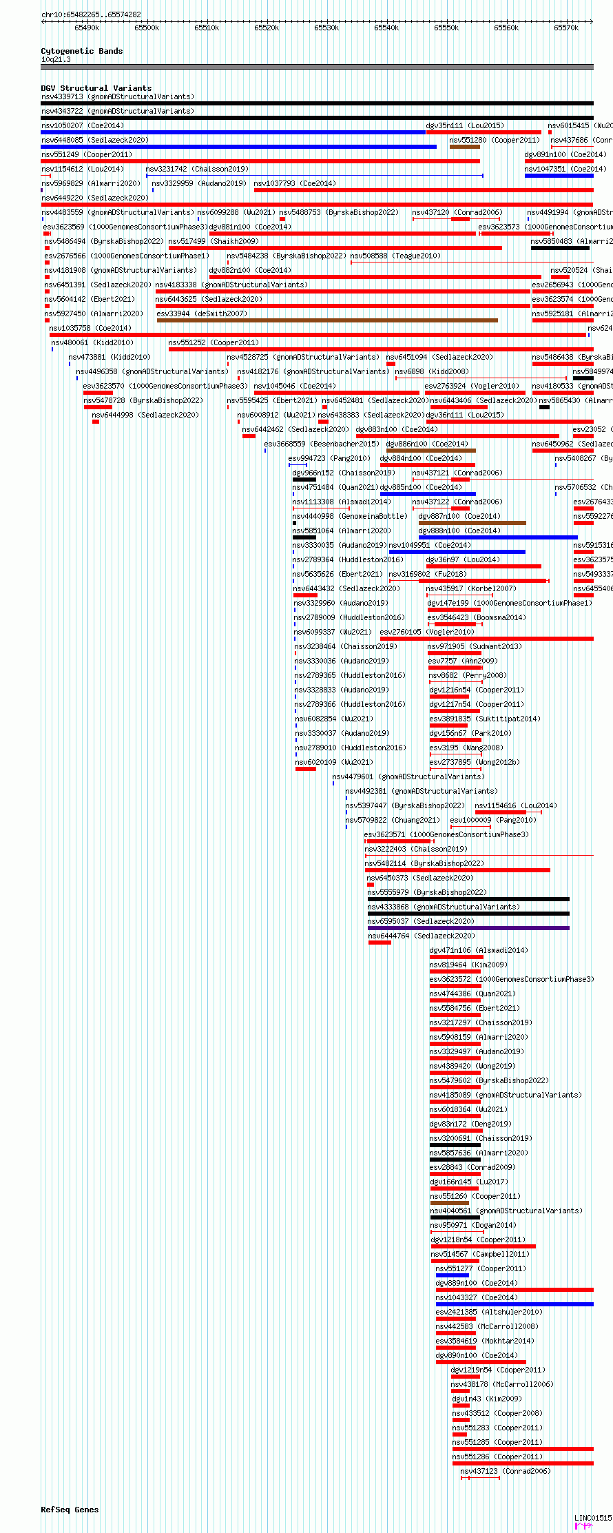Screen dimensions: 613x1533
Task: Select nsv3222403 (Chaisson2019) variant
Action: tap(416, 849)
